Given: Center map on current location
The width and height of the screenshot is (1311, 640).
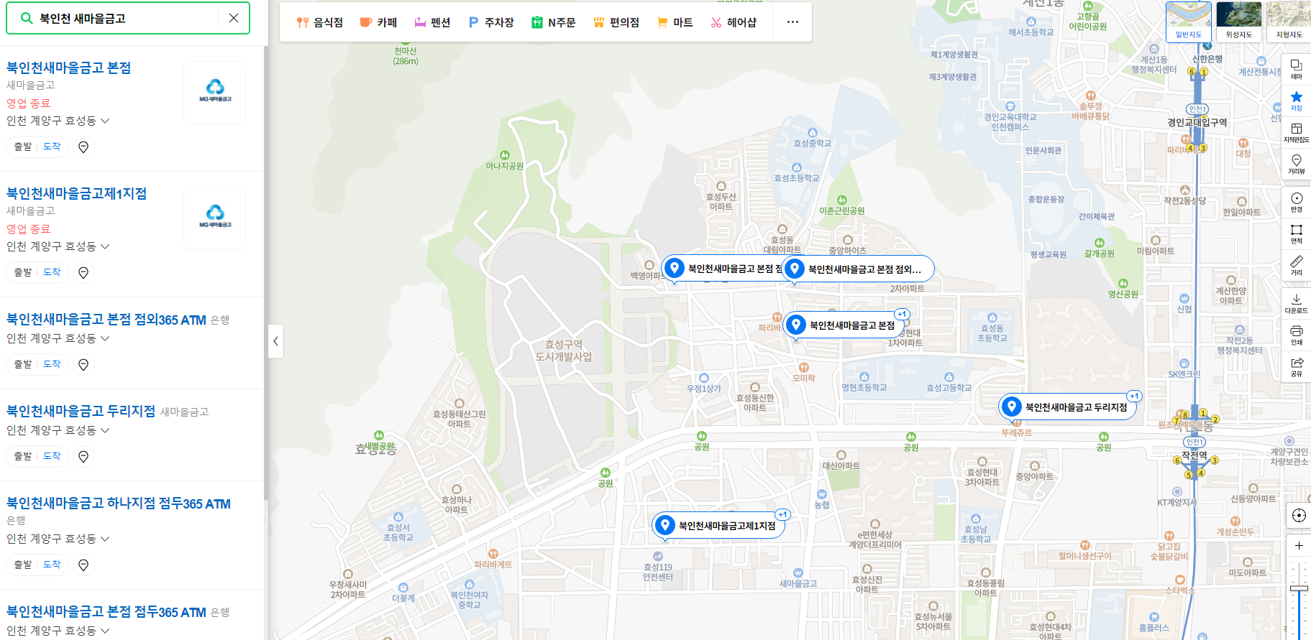Looking at the screenshot, I should click(x=1299, y=515).
